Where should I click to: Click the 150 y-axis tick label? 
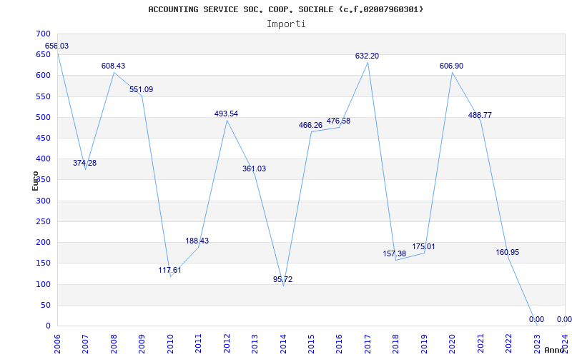point(43,263)
